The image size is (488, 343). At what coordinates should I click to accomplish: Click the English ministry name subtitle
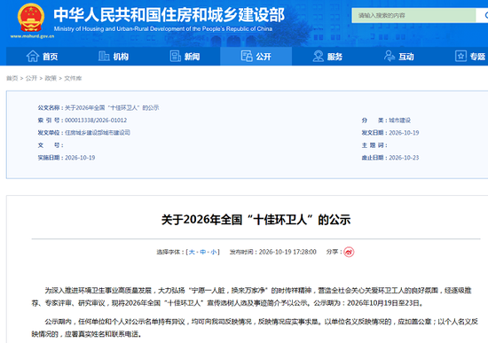point(163,29)
